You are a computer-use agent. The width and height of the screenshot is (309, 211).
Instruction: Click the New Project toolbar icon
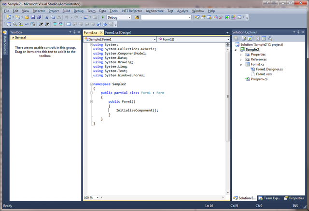point(9,17)
